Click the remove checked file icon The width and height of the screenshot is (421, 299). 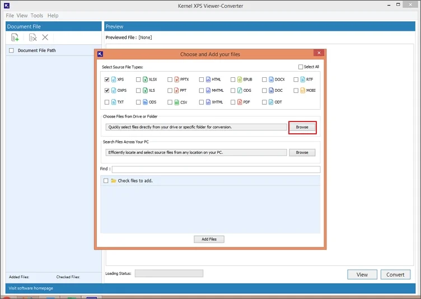point(33,38)
